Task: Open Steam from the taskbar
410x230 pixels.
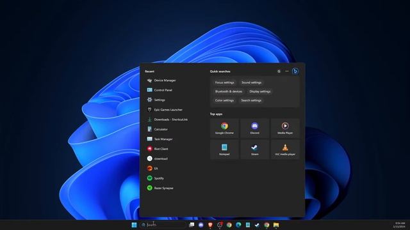Action: click(x=257, y=225)
